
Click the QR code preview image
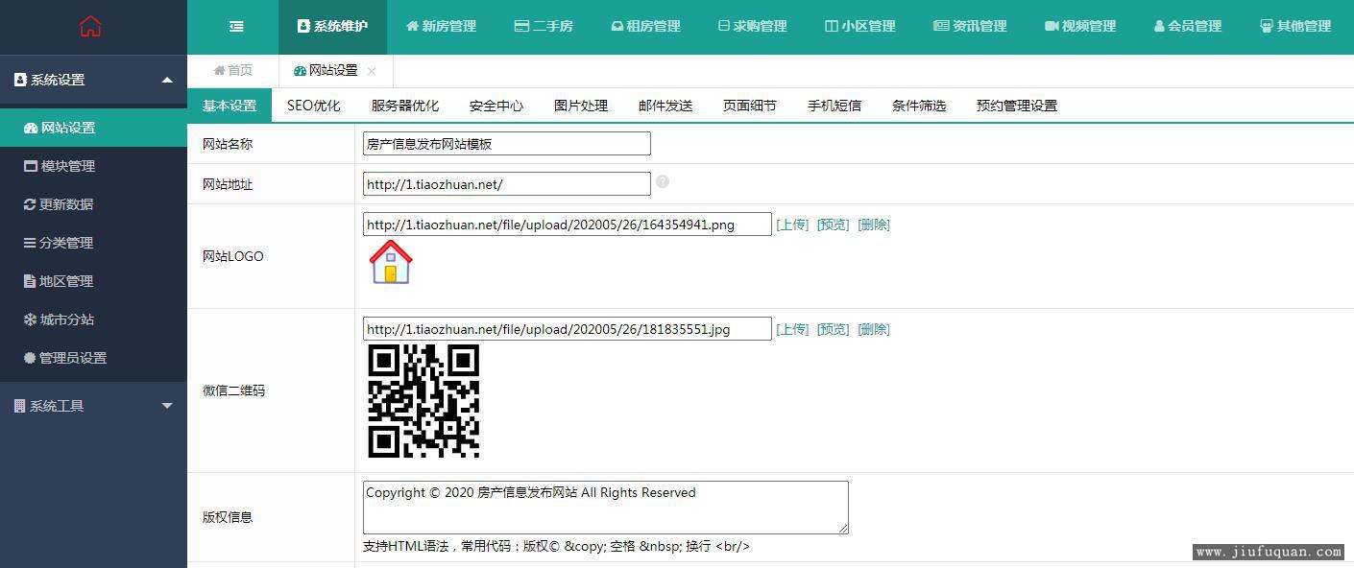click(x=423, y=401)
